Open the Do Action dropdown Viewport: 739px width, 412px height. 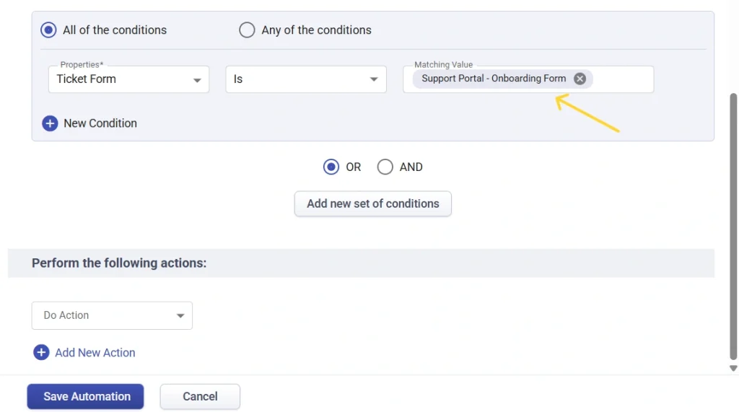(112, 315)
